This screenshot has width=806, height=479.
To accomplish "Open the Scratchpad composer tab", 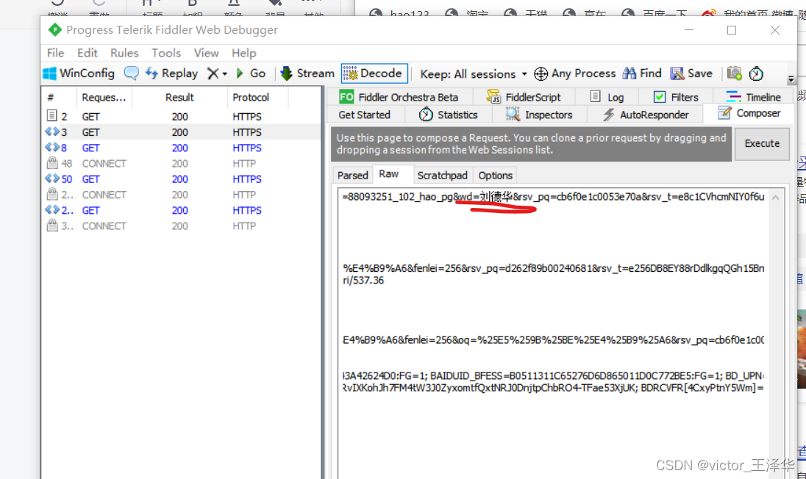I will [x=443, y=176].
